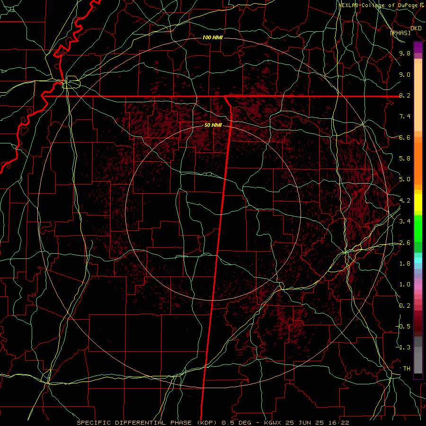This screenshot has height=426, width=426.
Task: Click the 1.0 scale value
Action: (x=405, y=284)
